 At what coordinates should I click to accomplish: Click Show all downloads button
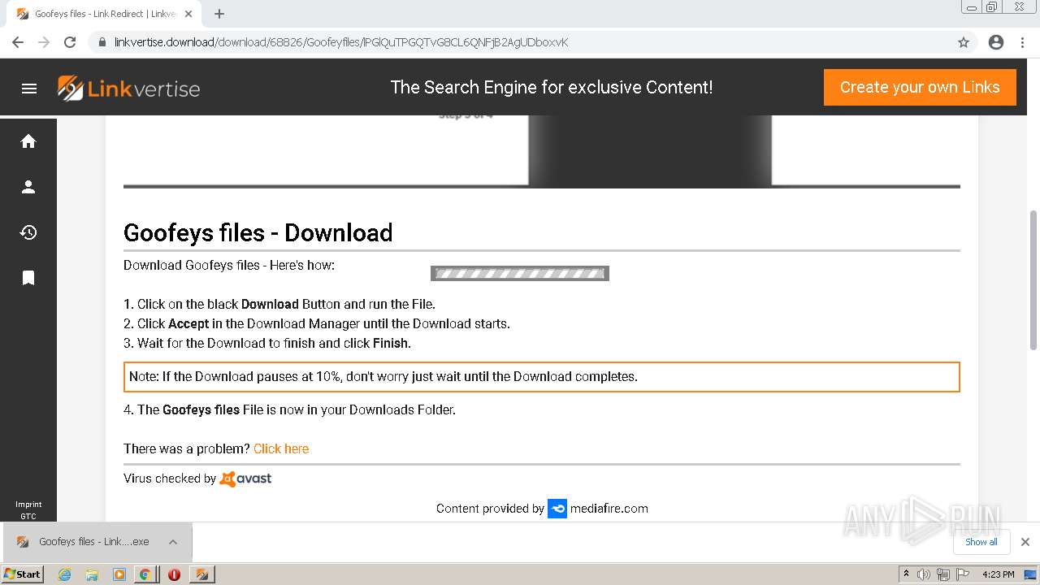click(x=981, y=542)
